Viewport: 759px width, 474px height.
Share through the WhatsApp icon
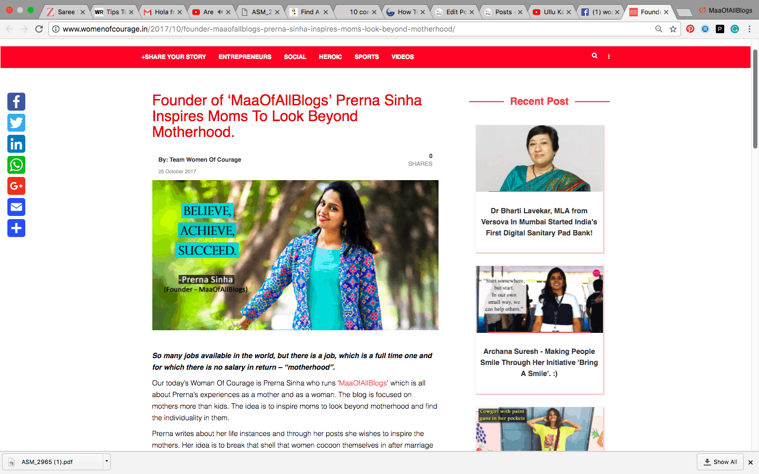point(16,165)
